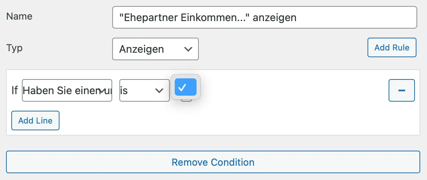Click the chevron arrow of the Anzeigen select
Screen dimensions: 427x180
188,49
